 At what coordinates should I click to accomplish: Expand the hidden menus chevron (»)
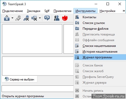pyautogui.click(x=124, y=11)
